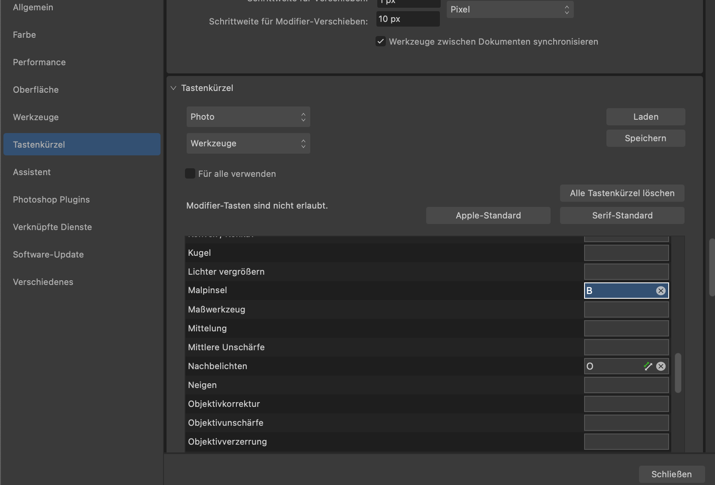Open the Werkzeuge settings category in the sidebar
The width and height of the screenshot is (715, 485).
[x=82, y=117]
